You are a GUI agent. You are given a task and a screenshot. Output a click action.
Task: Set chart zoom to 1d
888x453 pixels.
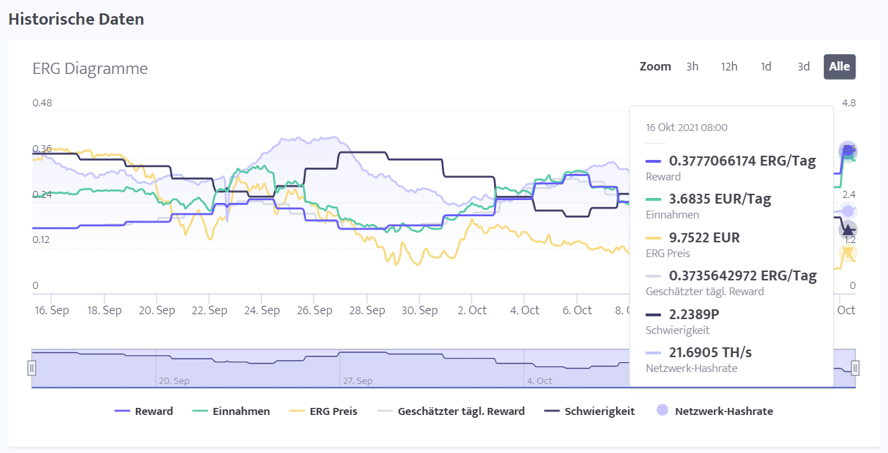[765, 66]
